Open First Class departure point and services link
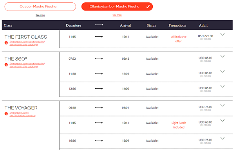 [27, 43]
